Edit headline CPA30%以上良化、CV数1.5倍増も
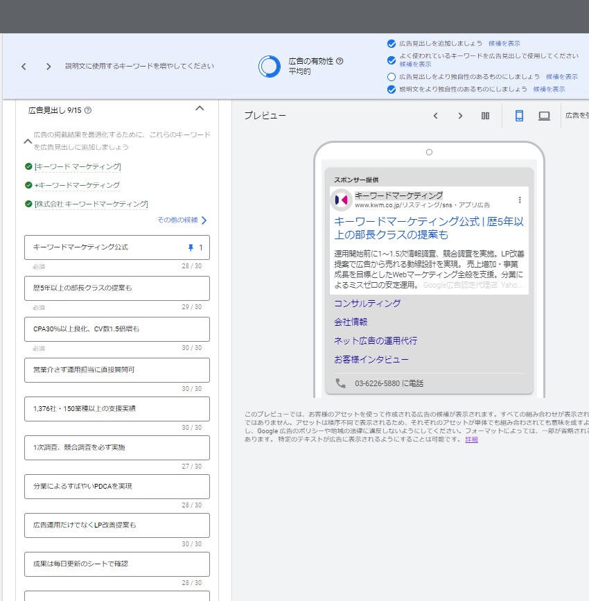The image size is (589, 601). [x=117, y=329]
